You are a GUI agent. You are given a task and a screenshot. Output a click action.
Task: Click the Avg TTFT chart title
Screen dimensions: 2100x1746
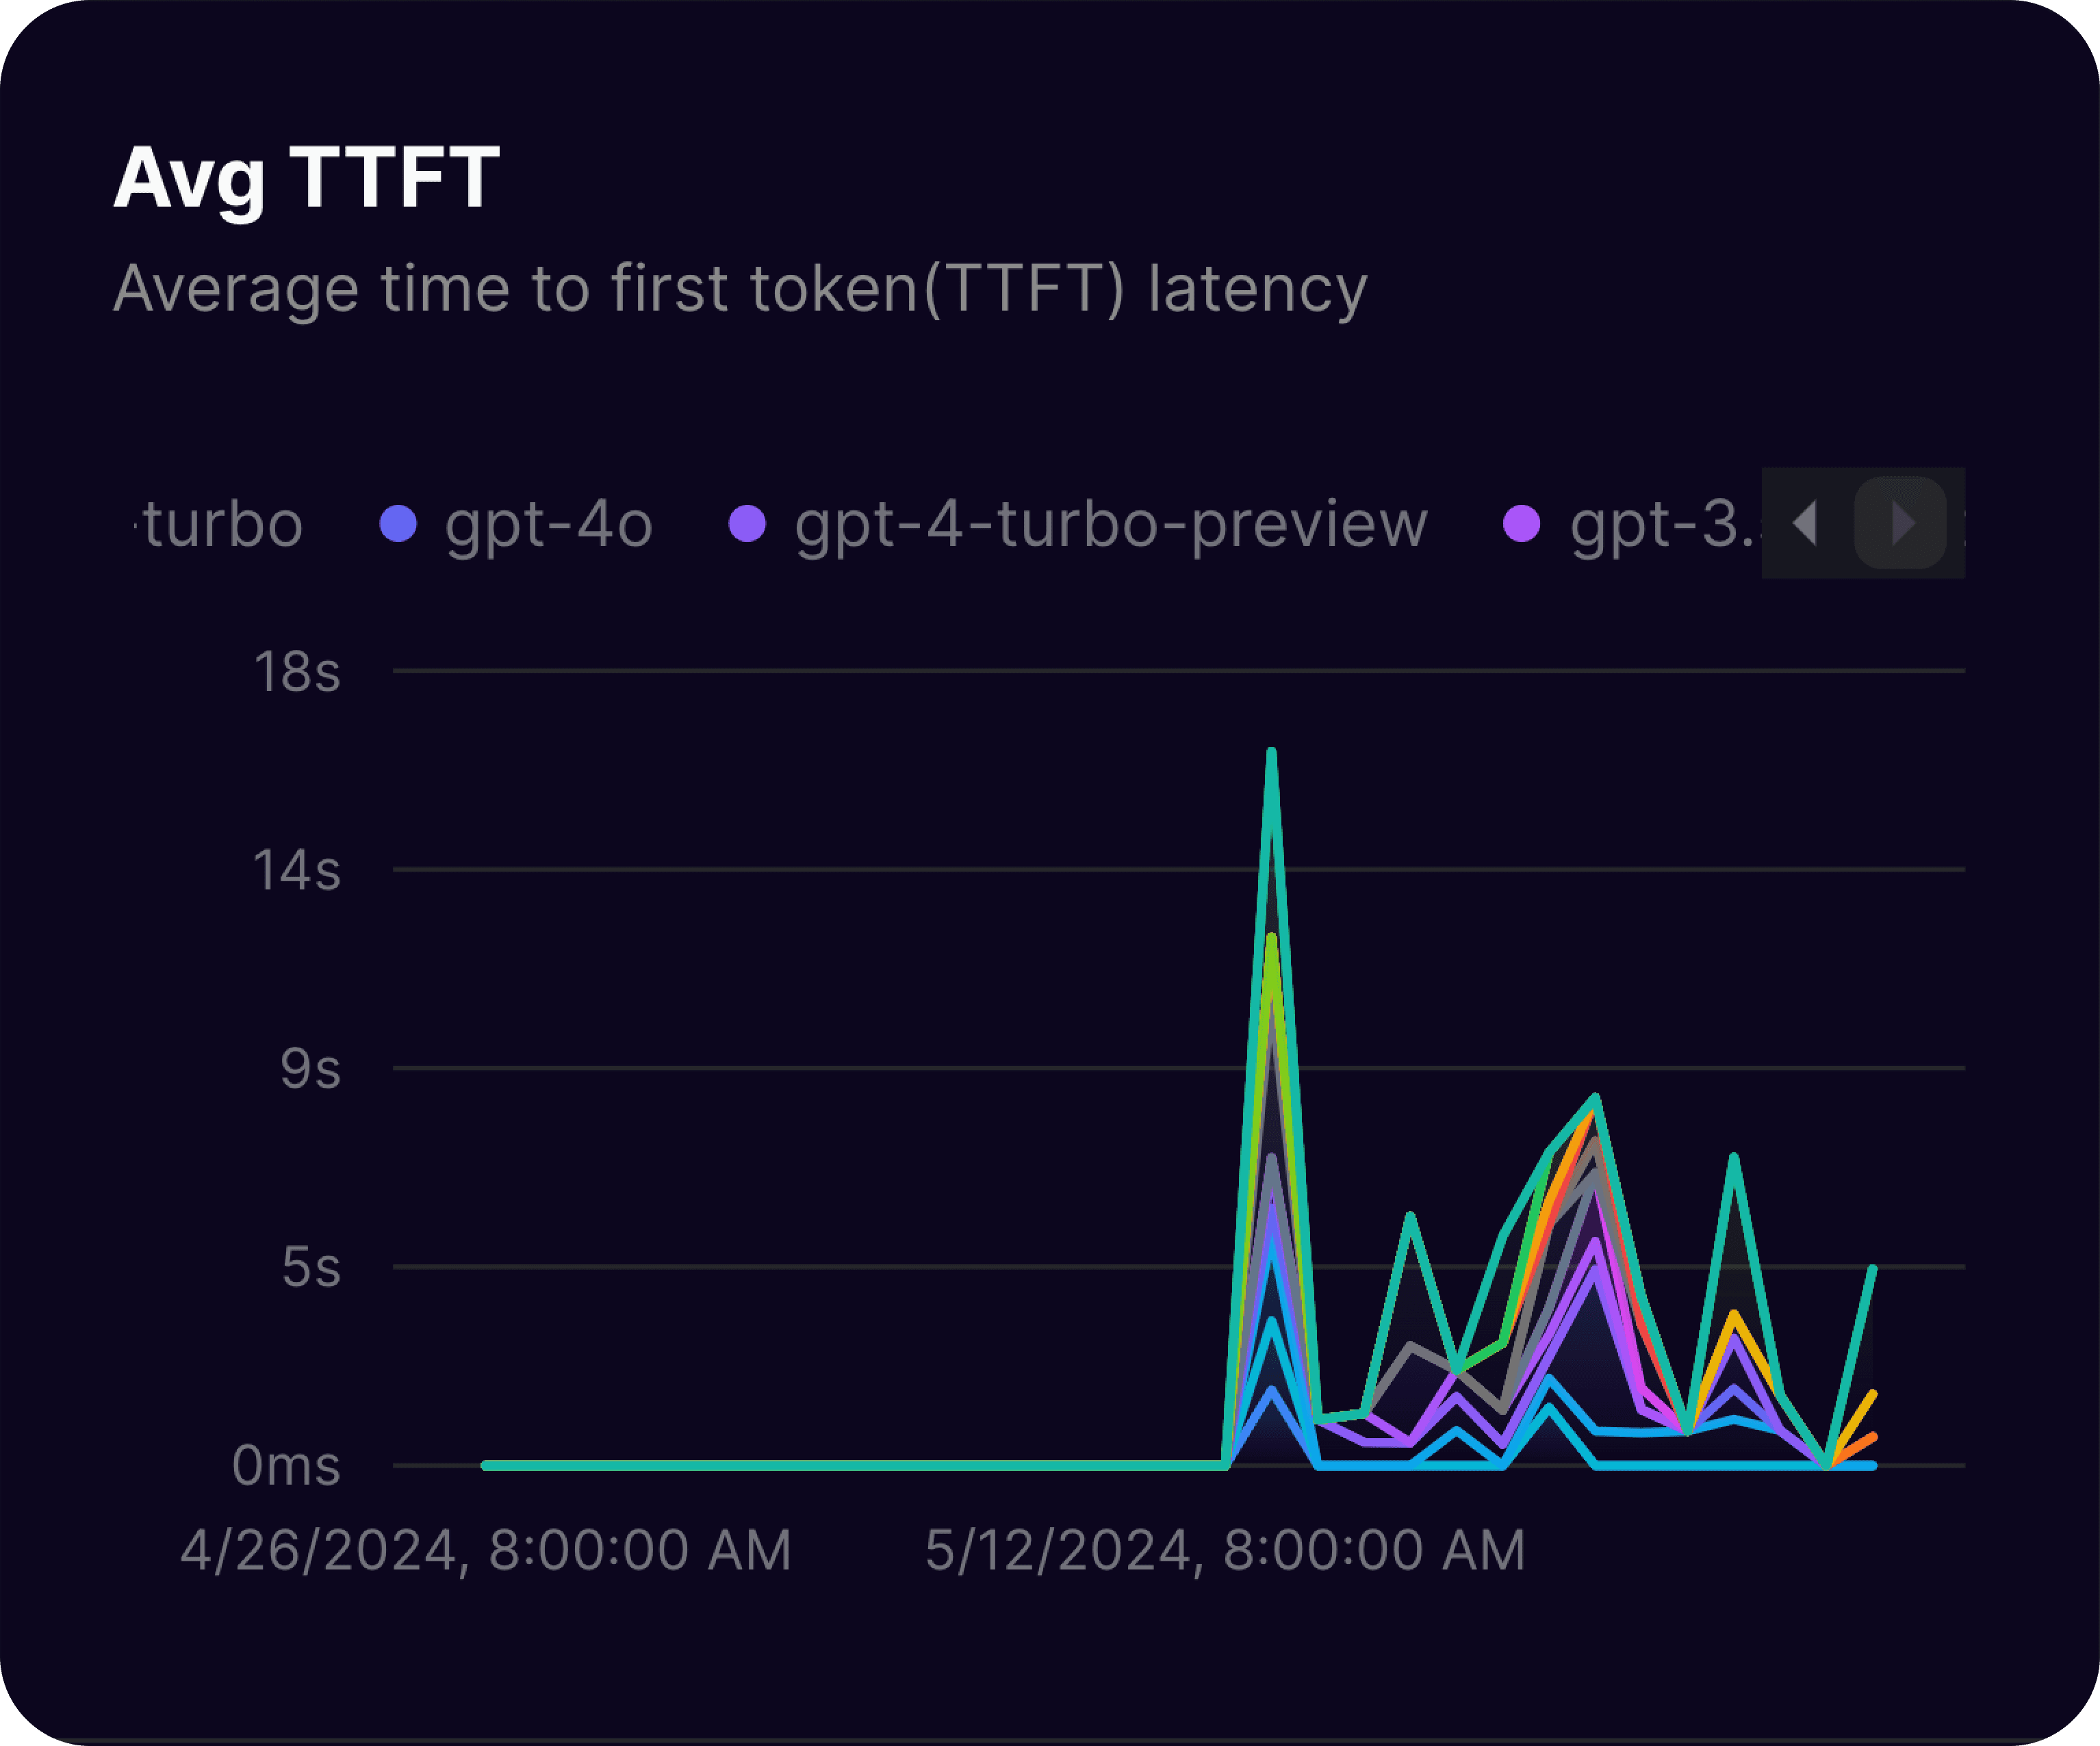click(306, 178)
